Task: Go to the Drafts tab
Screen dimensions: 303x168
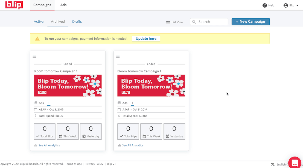Action: point(77,22)
